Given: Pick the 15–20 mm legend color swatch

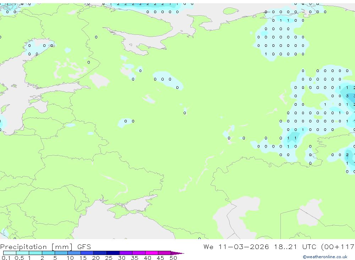Looking at the screenshot, I should coord(87,253).
